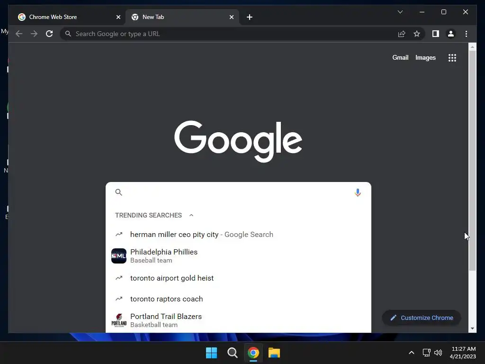The height and width of the screenshot is (364, 485).
Task: Bookmark this tab with the star icon
Action: (x=417, y=34)
